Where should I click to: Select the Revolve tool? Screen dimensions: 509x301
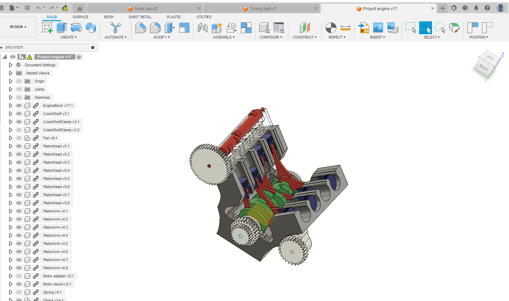[76, 28]
